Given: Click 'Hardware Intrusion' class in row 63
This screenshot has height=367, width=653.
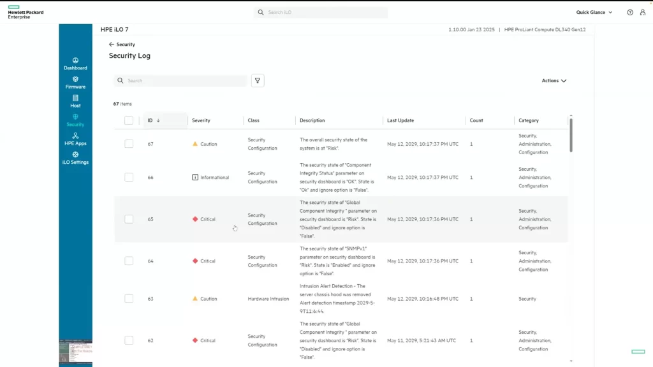Looking at the screenshot, I should coord(268,299).
